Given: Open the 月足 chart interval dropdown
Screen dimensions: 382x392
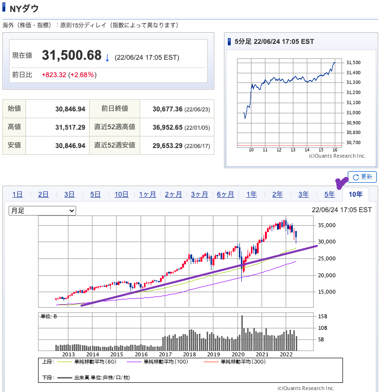Looking at the screenshot, I should (x=42, y=211).
